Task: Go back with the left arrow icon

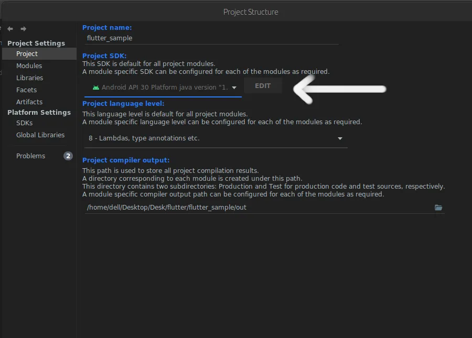Action: coord(10,29)
